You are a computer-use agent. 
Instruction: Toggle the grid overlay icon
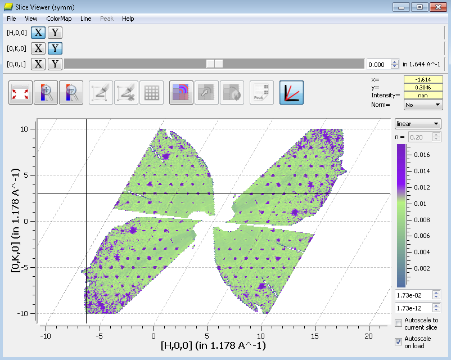152,93
